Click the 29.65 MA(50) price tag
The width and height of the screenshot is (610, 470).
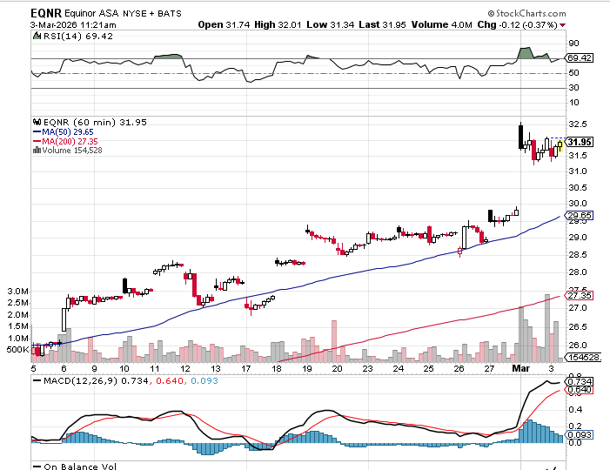(580, 216)
